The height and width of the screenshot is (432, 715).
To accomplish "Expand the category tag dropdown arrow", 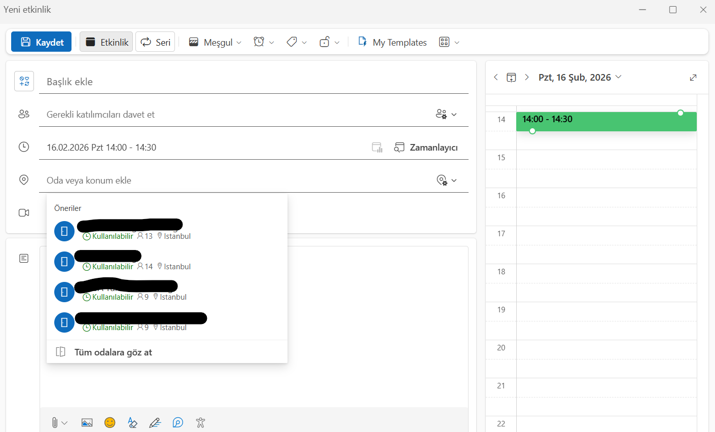I will pyautogui.click(x=304, y=43).
